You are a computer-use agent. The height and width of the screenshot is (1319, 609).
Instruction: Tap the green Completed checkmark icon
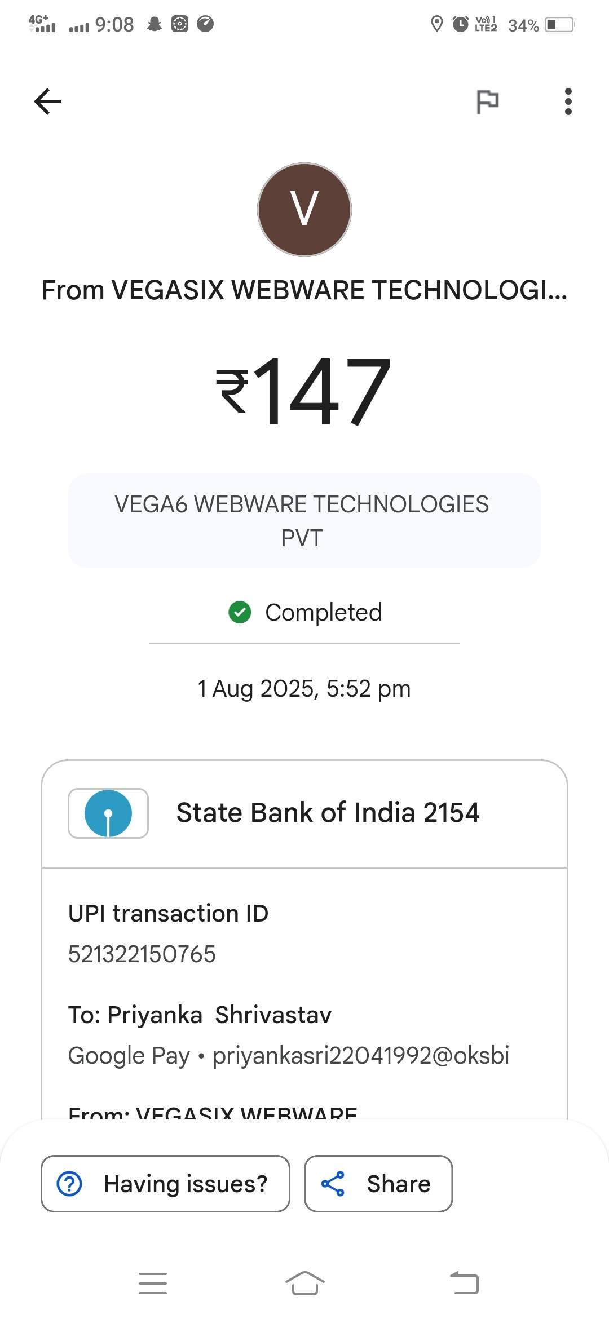(x=240, y=612)
